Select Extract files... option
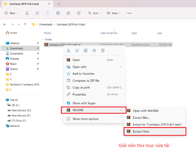This screenshot has height=158, width=196. [x=155, y=118]
